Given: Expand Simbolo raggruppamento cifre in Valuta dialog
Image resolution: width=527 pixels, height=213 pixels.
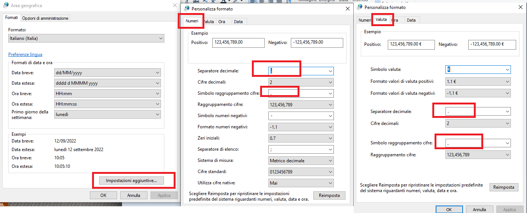Looking at the screenshot, I should pyautogui.click(x=478, y=143).
